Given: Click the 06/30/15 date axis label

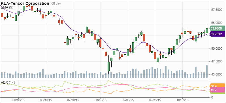Looking at the screenshot, I should 46,100.
